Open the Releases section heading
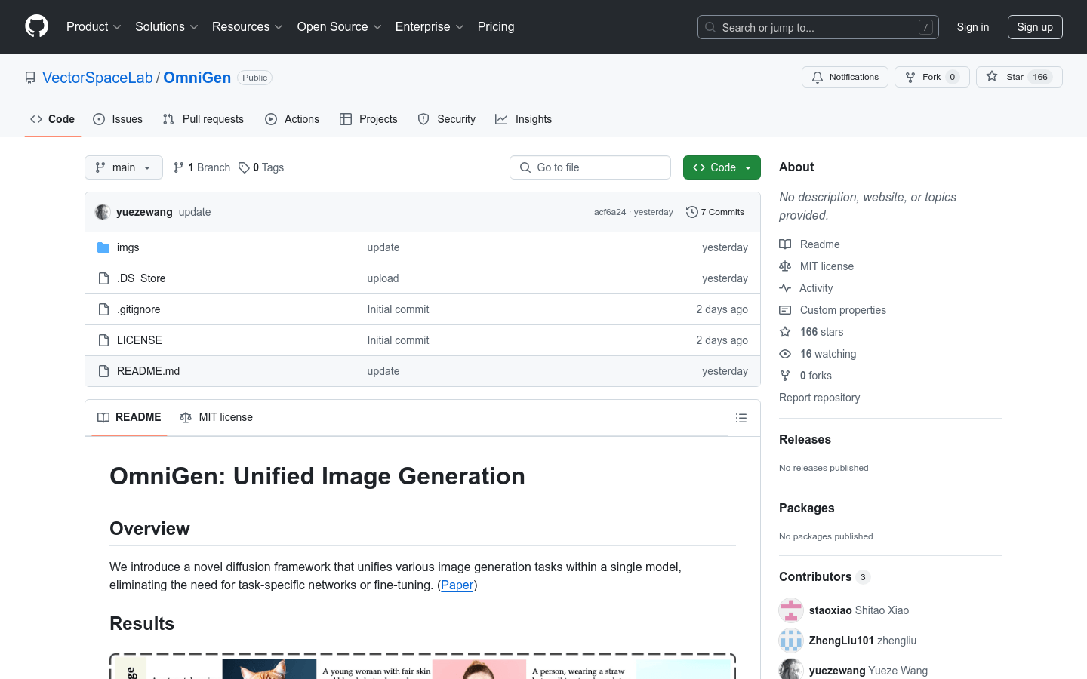The image size is (1087, 679). (x=805, y=439)
